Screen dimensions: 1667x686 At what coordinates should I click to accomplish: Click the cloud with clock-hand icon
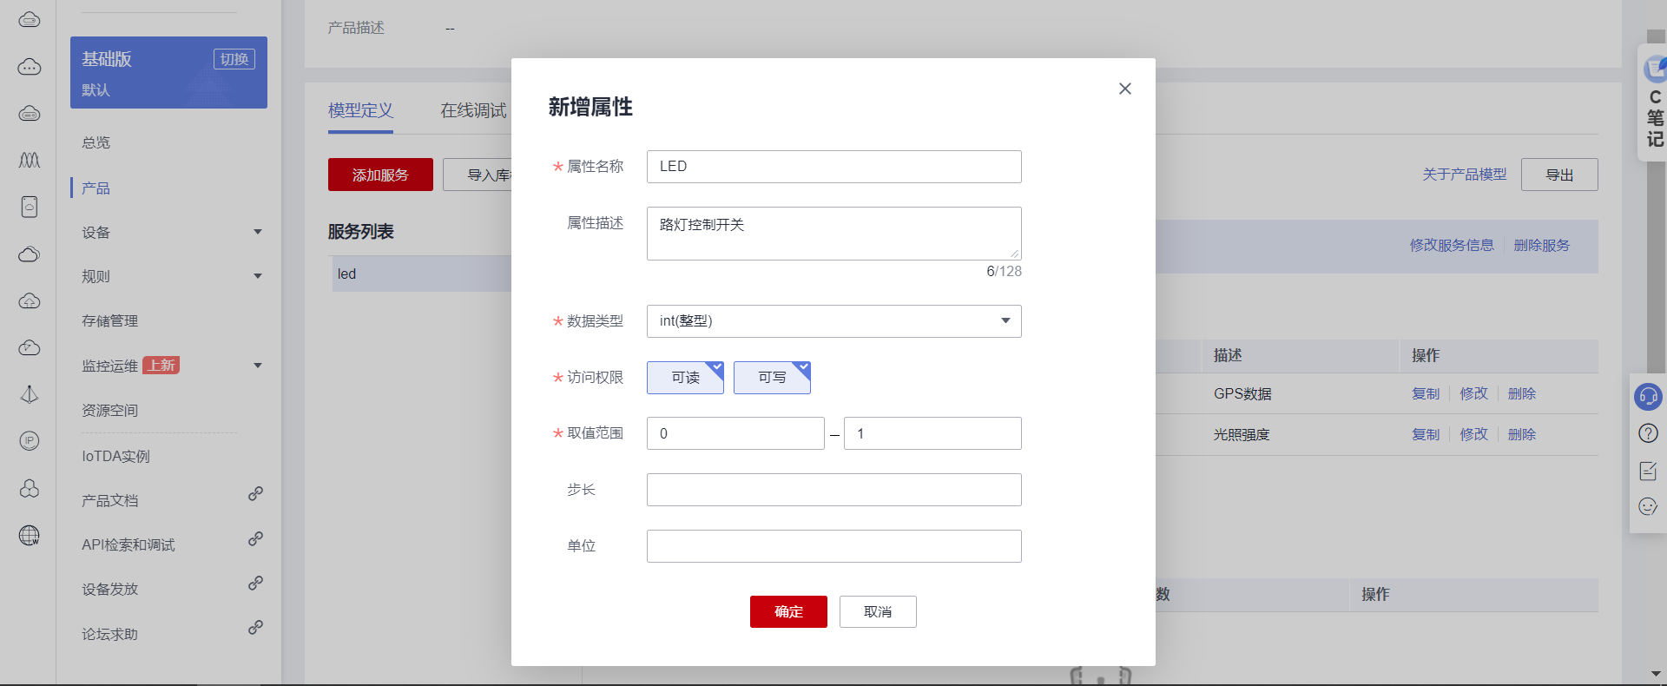pyautogui.click(x=30, y=348)
